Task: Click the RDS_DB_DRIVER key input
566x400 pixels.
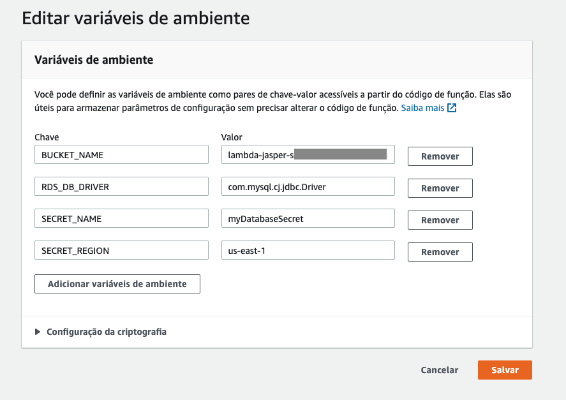Action: pyautogui.click(x=121, y=186)
